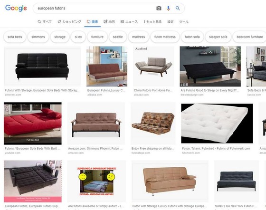The width and height of the screenshot is (266, 210).
Task: Open the black futon sofa thumbnail
Action: pyautogui.click(x=42, y=67)
